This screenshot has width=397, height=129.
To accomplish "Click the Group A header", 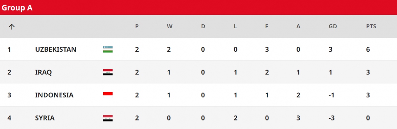I will [x=17, y=8].
